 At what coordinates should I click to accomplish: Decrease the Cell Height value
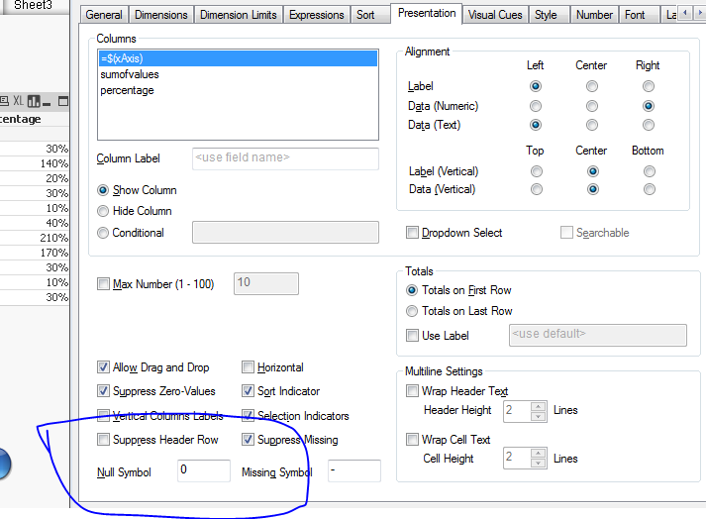click(538, 464)
